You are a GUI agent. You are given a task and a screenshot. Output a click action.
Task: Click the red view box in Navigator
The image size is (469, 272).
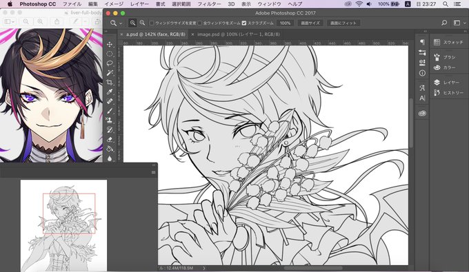pyautogui.click(x=69, y=213)
